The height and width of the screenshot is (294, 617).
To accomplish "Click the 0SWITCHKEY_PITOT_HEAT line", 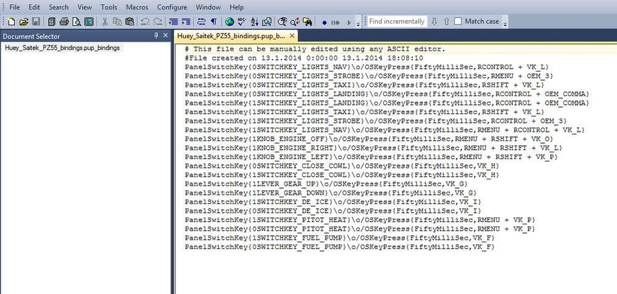I will point(360,229).
